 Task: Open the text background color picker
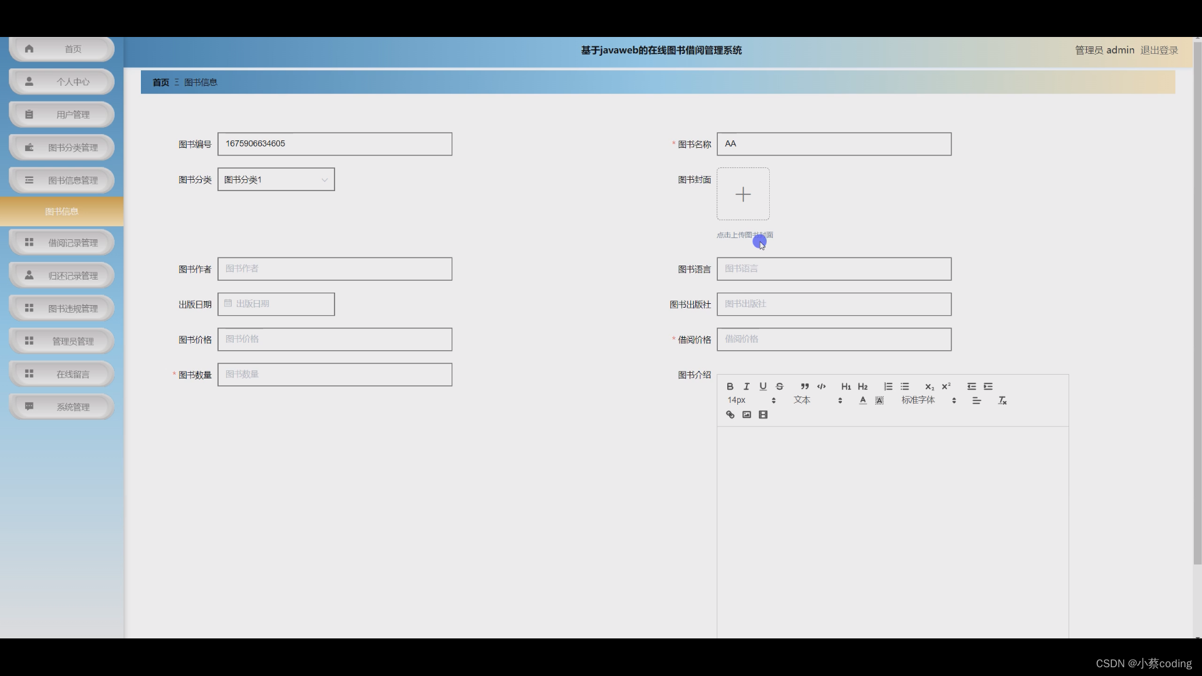coord(879,400)
